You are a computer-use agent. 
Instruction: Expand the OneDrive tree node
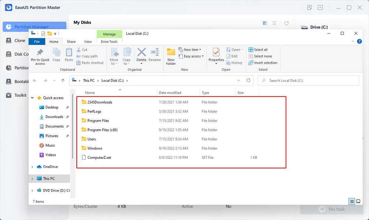(x=32, y=167)
